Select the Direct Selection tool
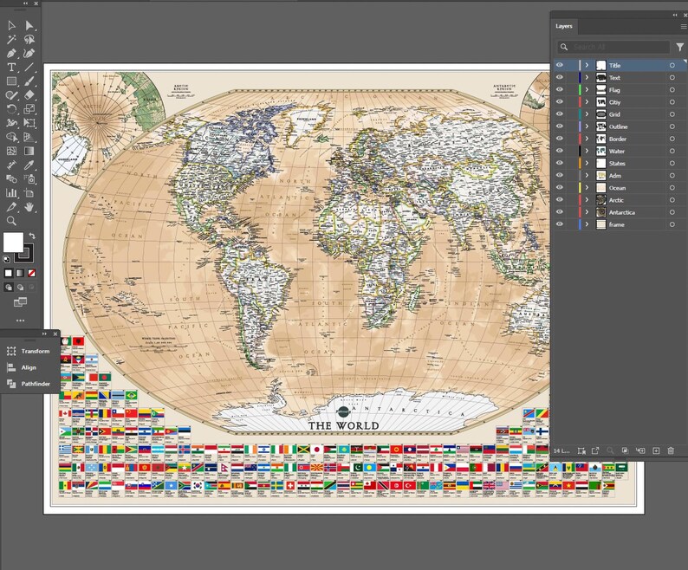The height and width of the screenshot is (570, 688). (29, 26)
